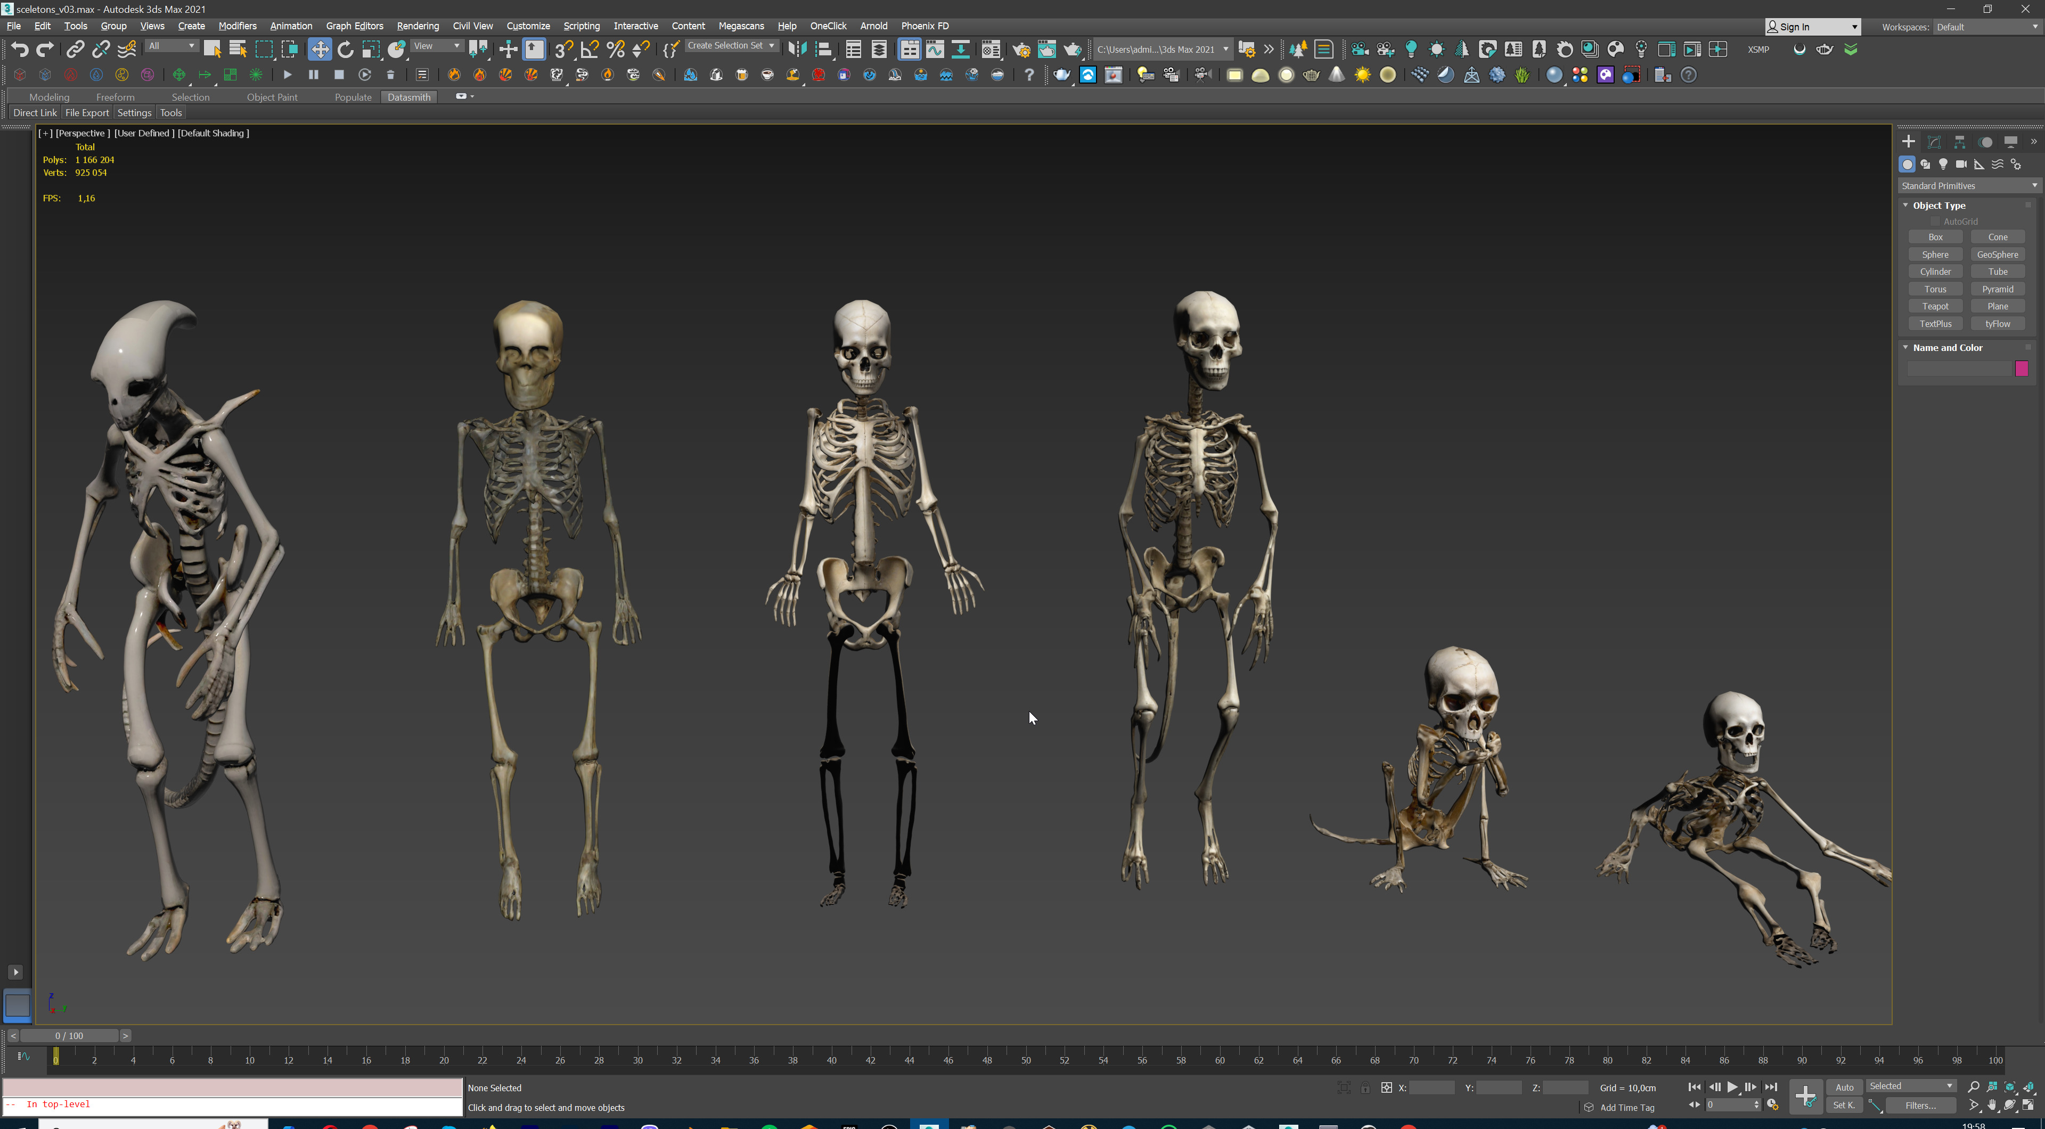Screen dimensions: 2045x1129
Task: Select the Lights category icon
Action: click(x=1943, y=165)
